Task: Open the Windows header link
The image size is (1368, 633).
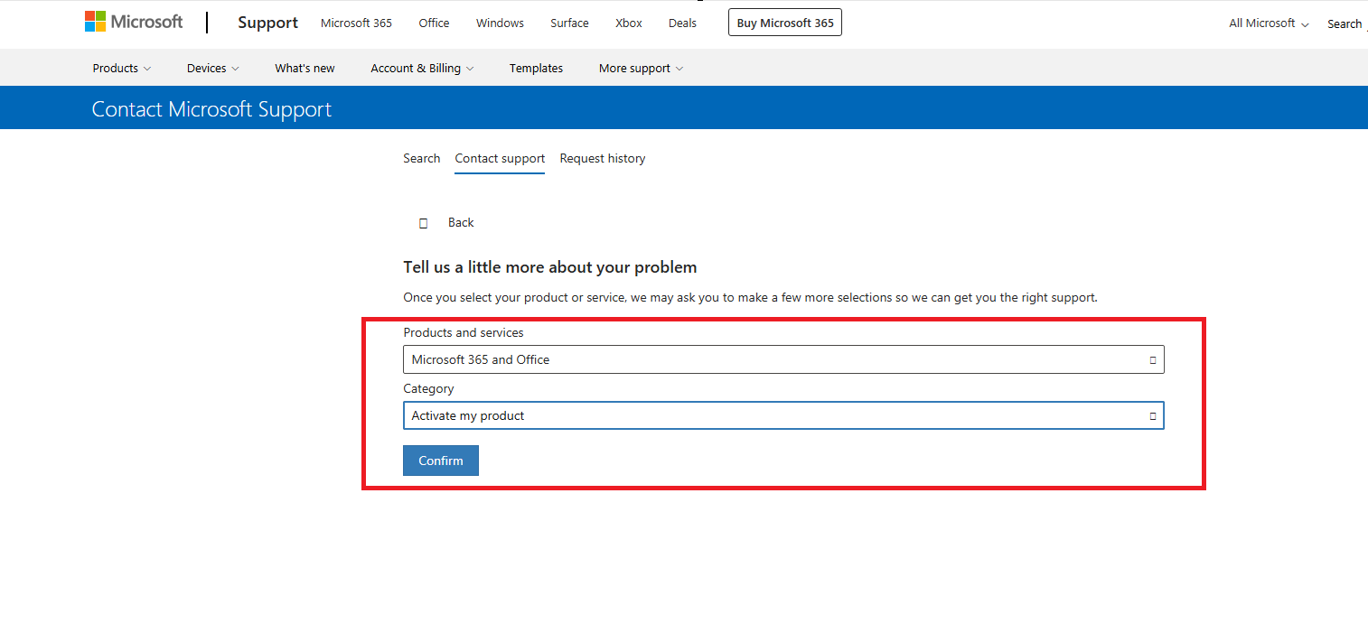Action: 500,23
